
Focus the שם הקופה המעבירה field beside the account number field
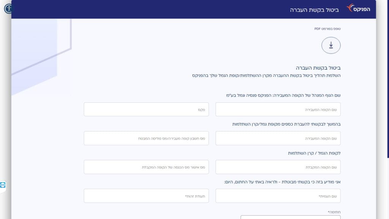coord(278,138)
